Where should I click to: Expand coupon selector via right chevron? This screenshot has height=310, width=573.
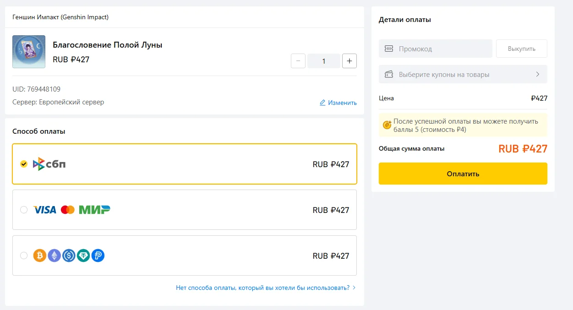pyautogui.click(x=538, y=74)
